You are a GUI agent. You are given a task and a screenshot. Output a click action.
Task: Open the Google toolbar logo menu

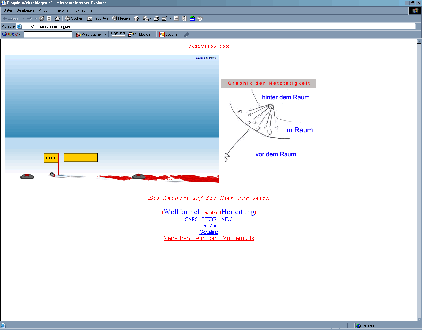click(11, 34)
